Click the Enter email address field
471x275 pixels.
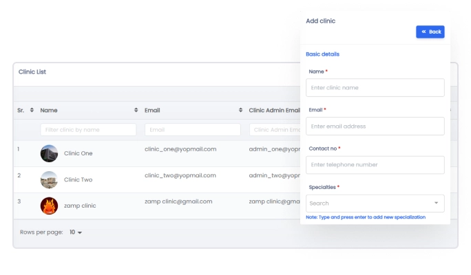375,126
